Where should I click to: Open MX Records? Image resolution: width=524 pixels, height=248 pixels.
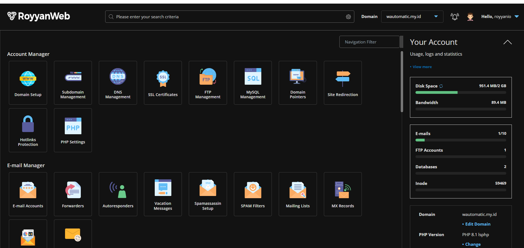[343, 194]
